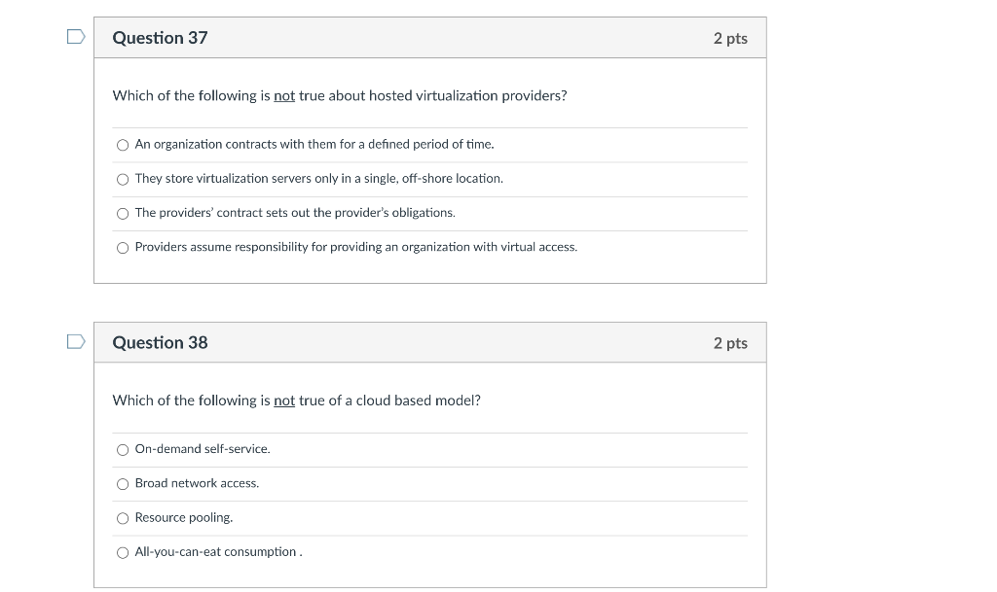Select Resource pooling radio button
The width and height of the screenshot is (997, 592).
tap(123, 518)
